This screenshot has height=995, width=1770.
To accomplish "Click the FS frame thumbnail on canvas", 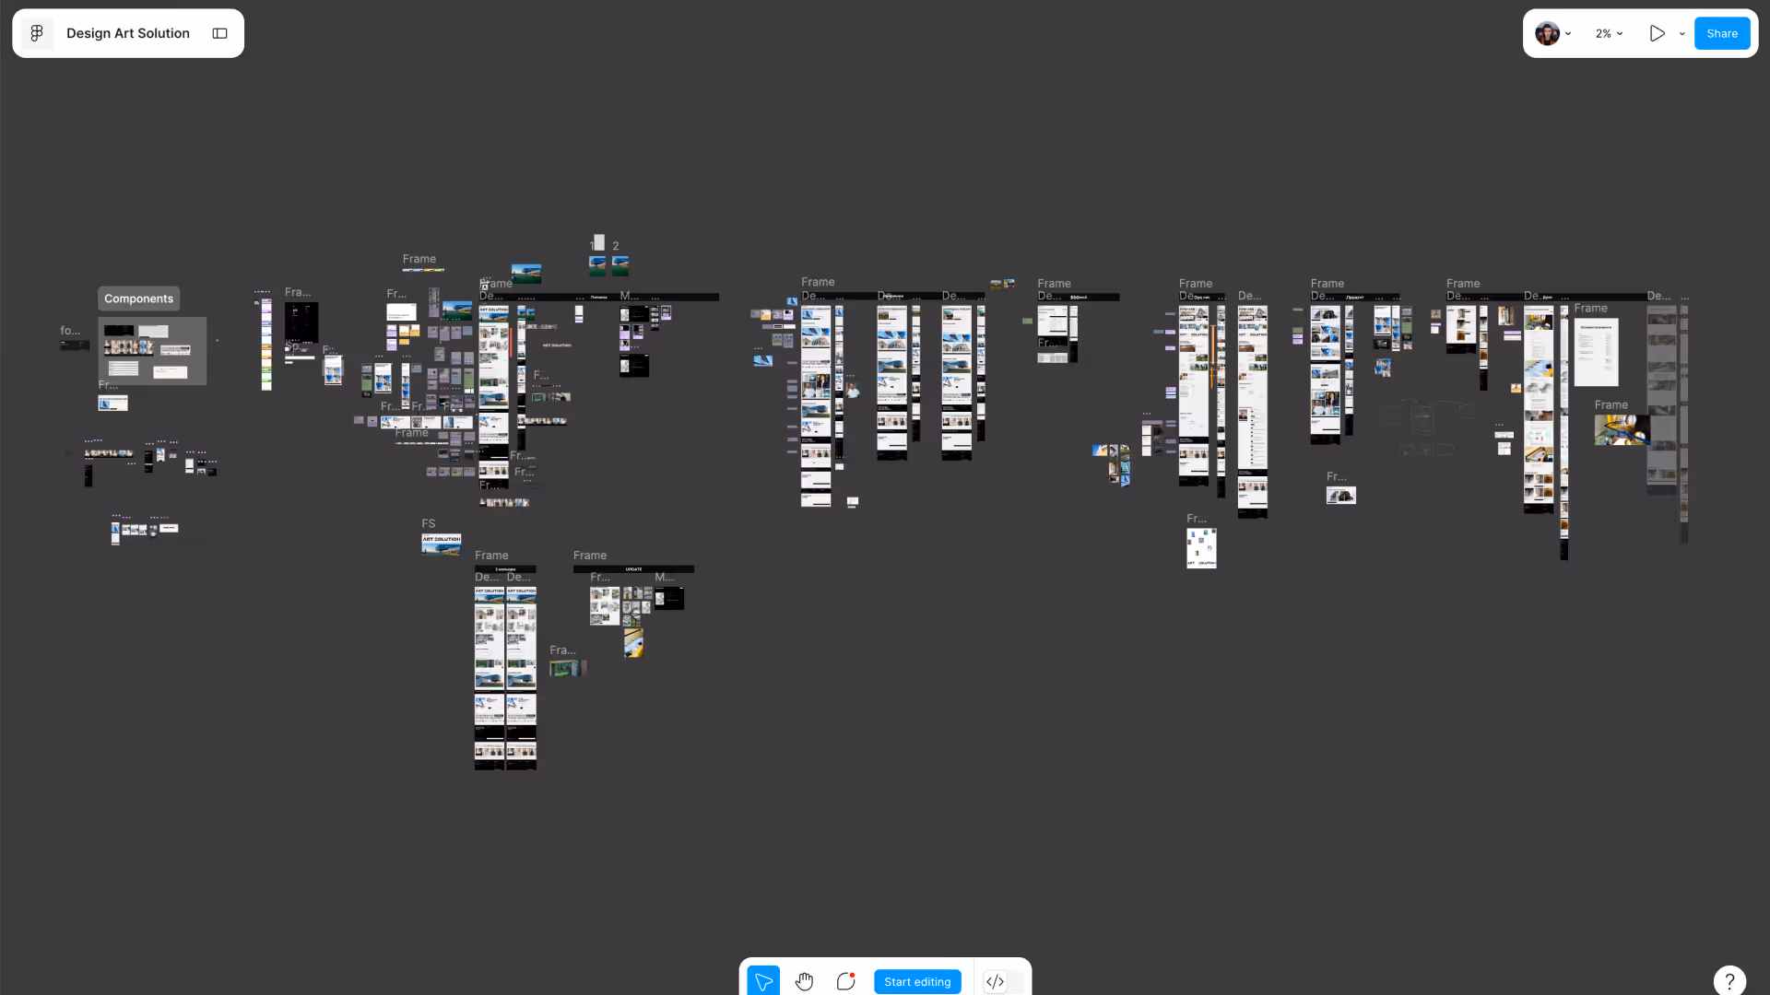I will [x=442, y=544].
